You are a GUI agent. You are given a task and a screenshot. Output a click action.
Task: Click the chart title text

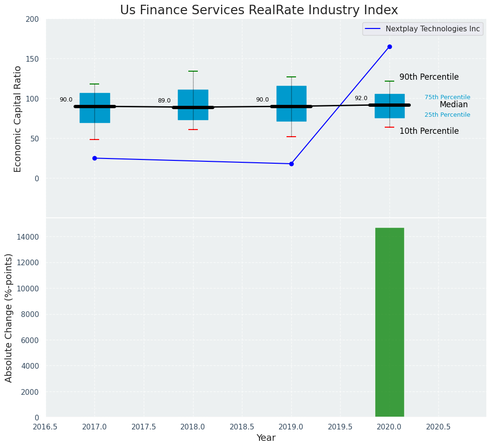click(x=259, y=10)
